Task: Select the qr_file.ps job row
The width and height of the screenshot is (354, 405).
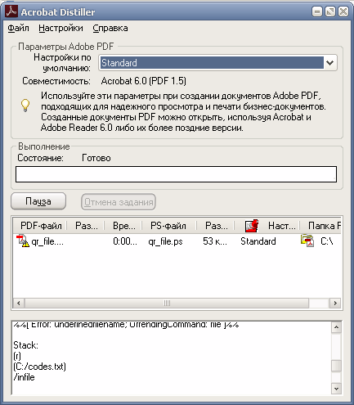Action: [x=177, y=241]
